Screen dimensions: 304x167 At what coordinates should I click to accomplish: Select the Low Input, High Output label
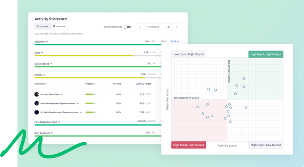pos(189,54)
